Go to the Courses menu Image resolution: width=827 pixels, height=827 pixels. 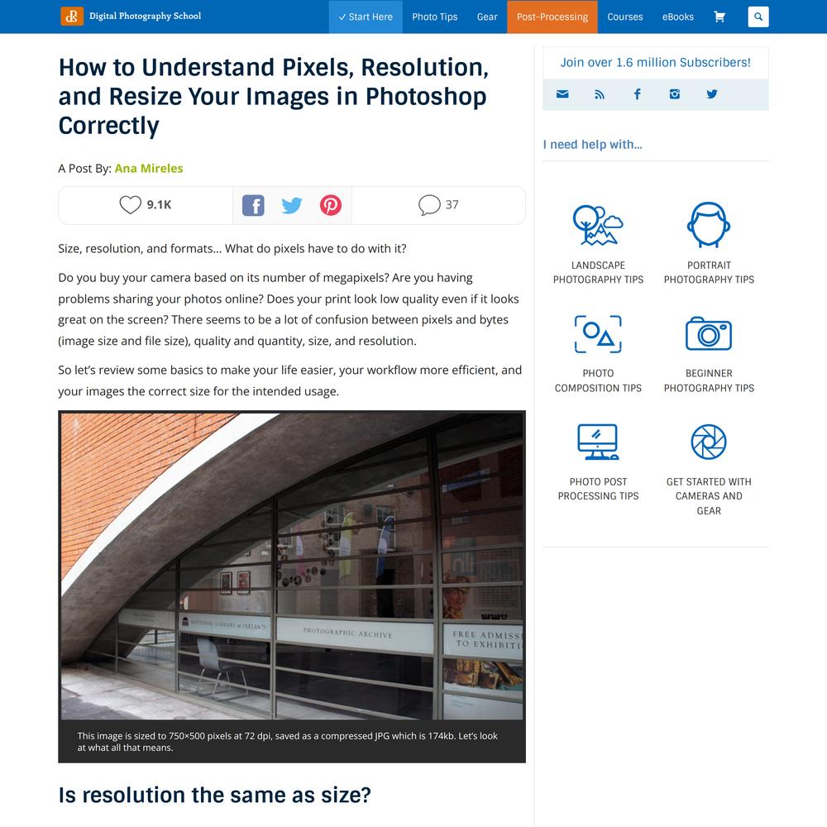(x=625, y=17)
